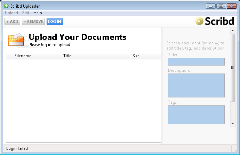Maximize the Scribd Uploader window
The width and height of the screenshot is (240, 155).
[x=221, y=6]
